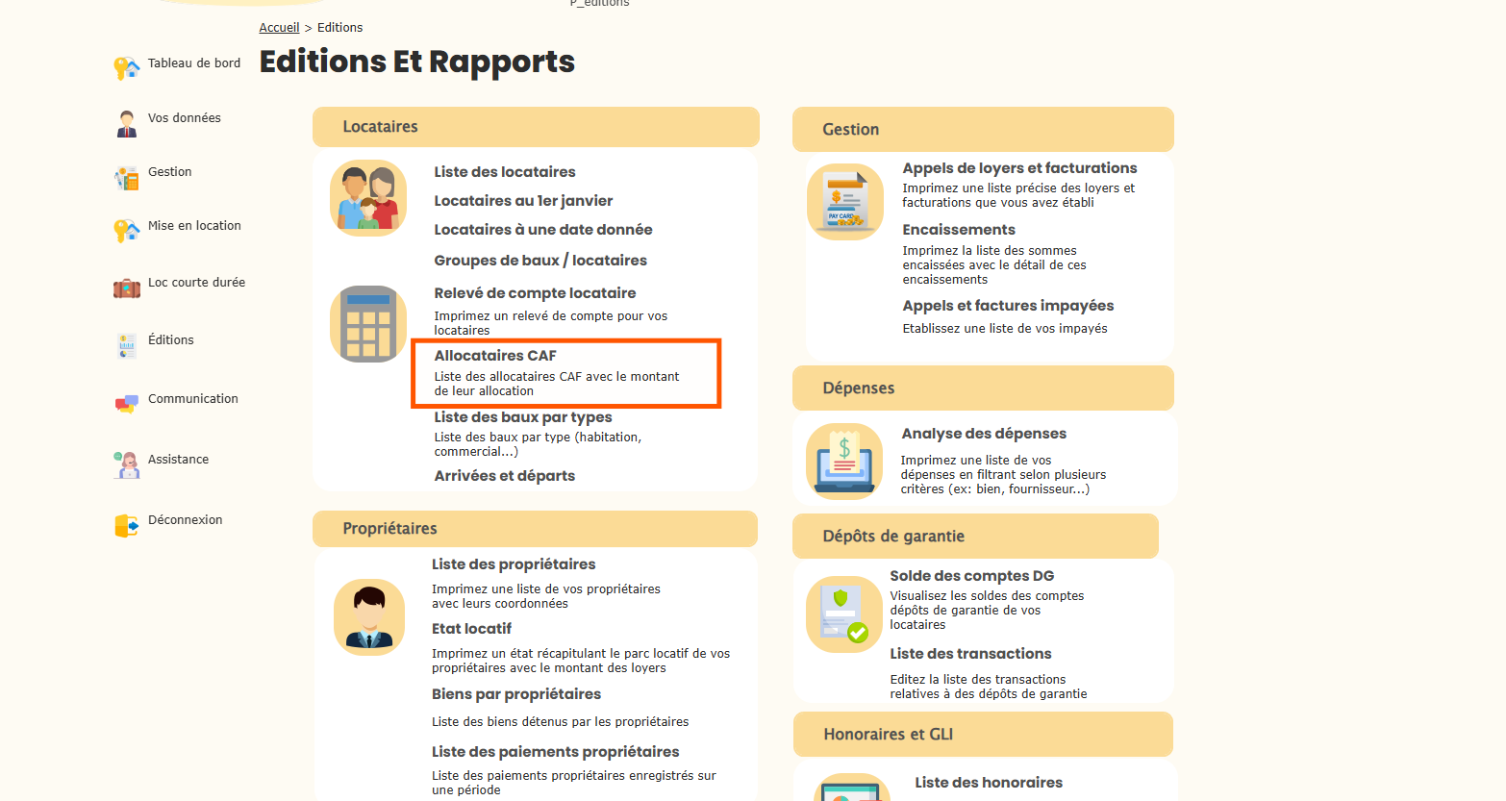Click the shield document icon for Dépôts de garantie

click(843, 614)
